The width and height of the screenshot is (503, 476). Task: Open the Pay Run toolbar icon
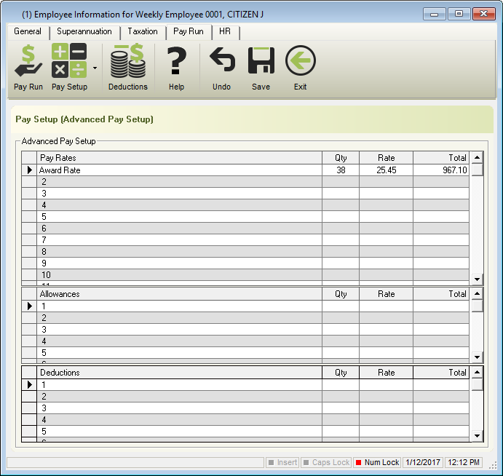click(28, 68)
